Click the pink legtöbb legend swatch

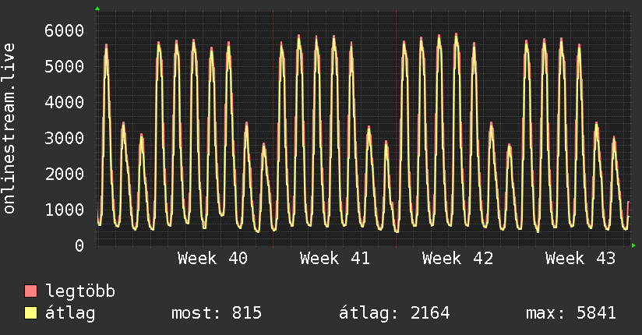coord(30,291)
